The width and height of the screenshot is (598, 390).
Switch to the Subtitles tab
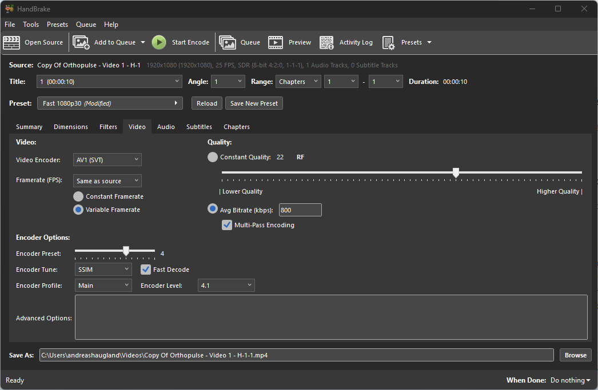[199, 127]
